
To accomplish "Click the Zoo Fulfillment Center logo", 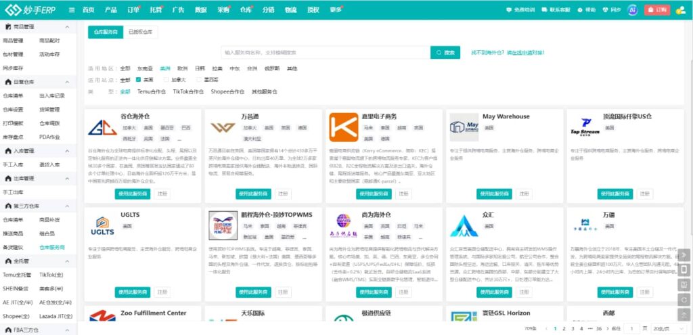I will point(102,315).
